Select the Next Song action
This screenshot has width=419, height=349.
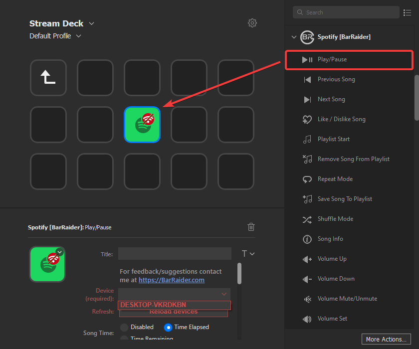[x=349, y=100]
